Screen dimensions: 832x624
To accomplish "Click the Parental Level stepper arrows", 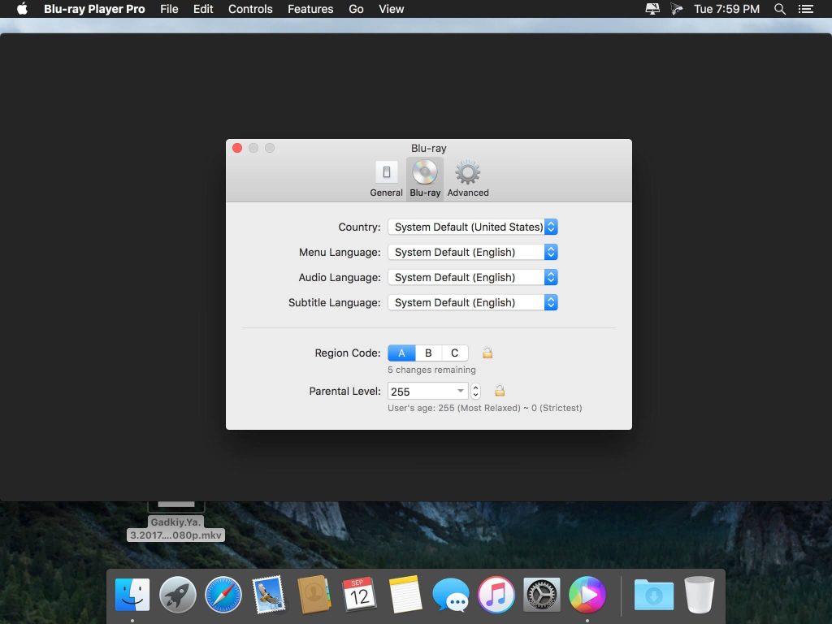I will point(476,391).
